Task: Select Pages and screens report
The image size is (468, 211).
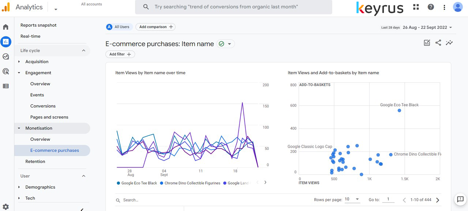Action: 49,117
